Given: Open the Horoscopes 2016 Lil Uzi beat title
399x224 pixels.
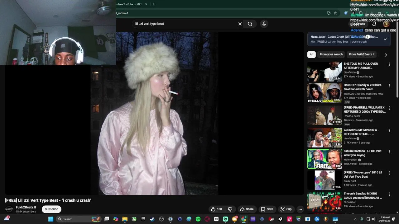Looking at the screenshot, I should click(363, 175).
